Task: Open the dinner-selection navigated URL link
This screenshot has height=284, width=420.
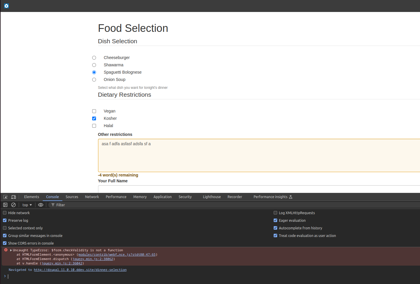Action: [x=80, y=270]
